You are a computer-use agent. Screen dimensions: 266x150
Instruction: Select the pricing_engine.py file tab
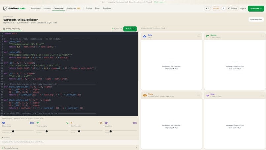(x=12, y=29)
